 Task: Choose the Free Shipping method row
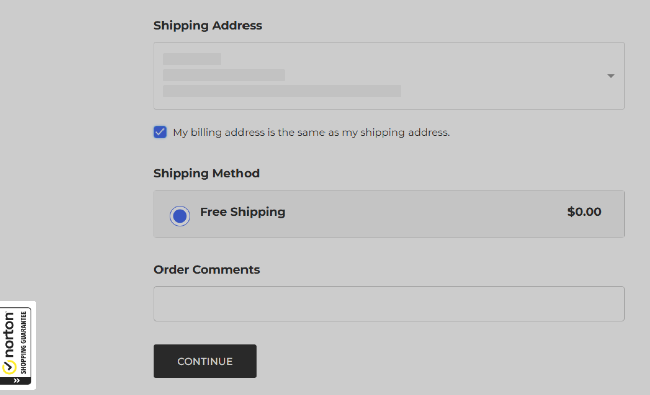(x=389, y=214)
